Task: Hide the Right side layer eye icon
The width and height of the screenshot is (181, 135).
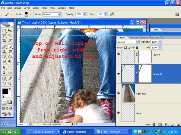Action: [x=119, y=93]
